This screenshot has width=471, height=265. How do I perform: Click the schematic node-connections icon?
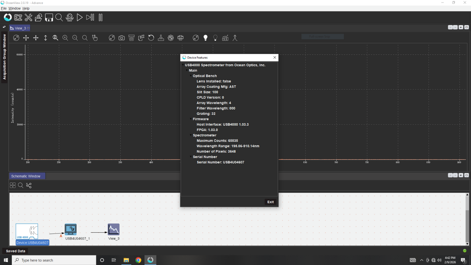tap(29, 185)
